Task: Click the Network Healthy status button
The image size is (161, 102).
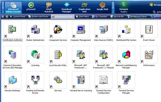Action: click(124, 7)
